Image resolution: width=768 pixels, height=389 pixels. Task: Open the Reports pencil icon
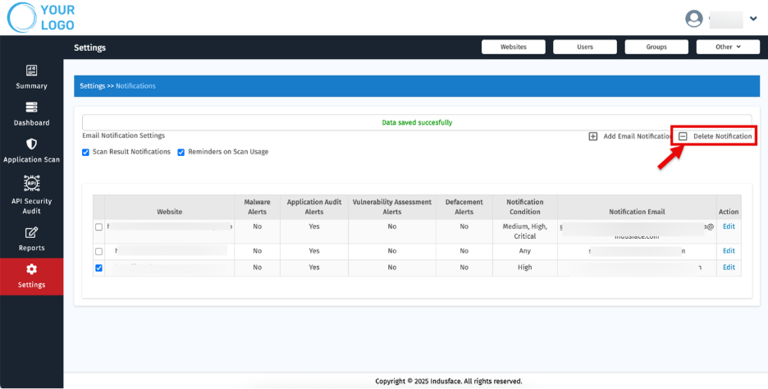tap(31, 233)
